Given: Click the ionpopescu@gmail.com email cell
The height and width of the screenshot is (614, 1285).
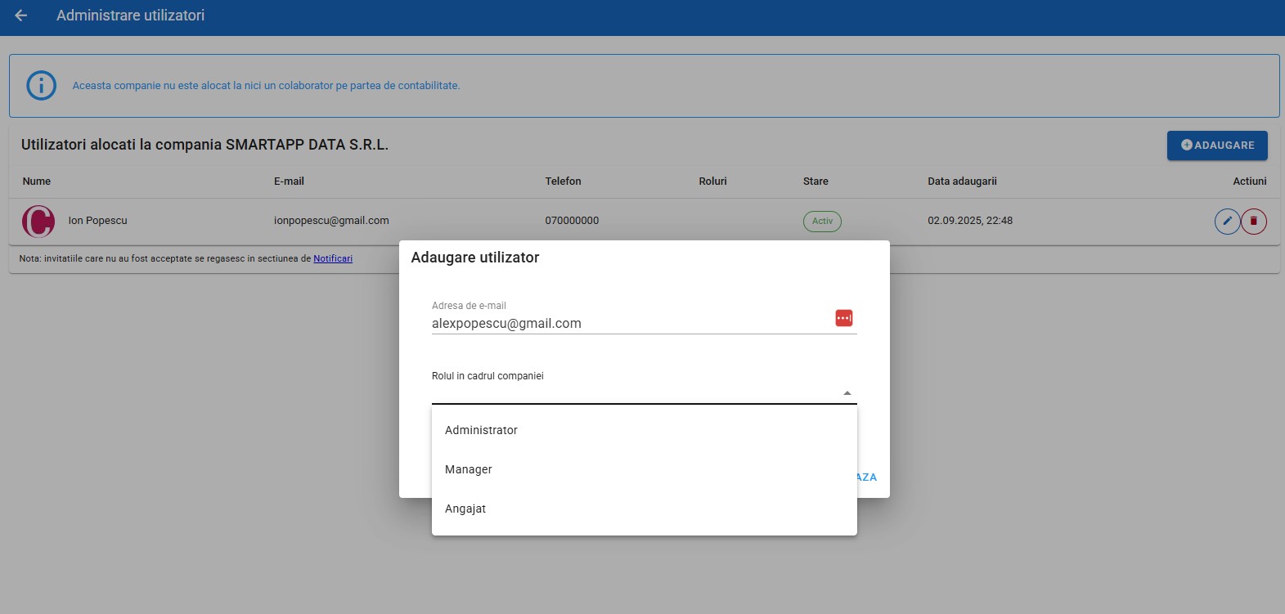Looking at the screenshot, I should pyautogui.click(x=331, y=221).
